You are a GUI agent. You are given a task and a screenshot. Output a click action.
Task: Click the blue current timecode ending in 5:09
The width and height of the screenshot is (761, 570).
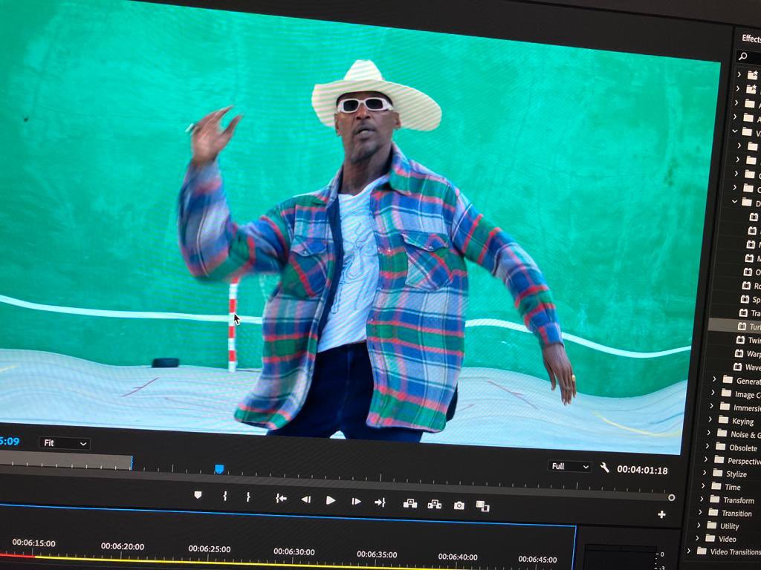pos(9,441)
